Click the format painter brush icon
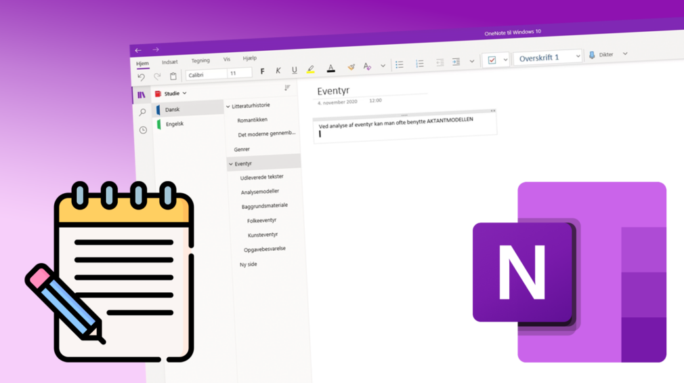684x383 pixels. [351, 67]
